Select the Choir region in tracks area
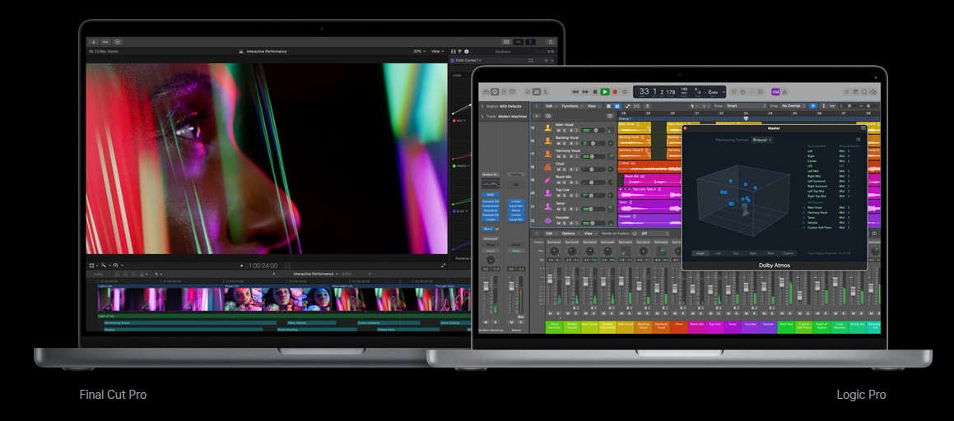The image size is (954, 421). (649, 166)
